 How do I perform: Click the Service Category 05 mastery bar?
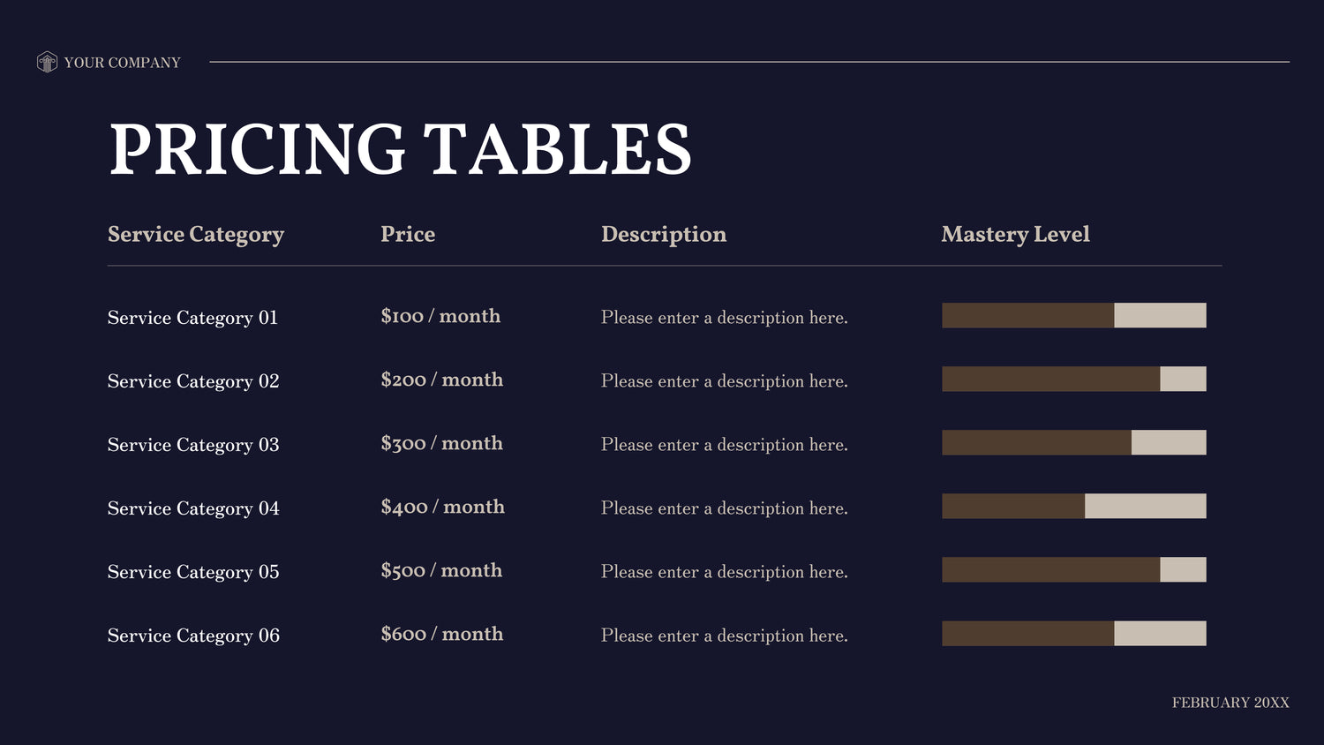tap(1073, 569)
